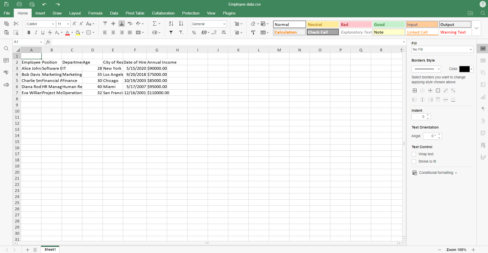Open the Comments icon in left sidebar
Viewport: 488px width, 253px height.
[6, 60]
